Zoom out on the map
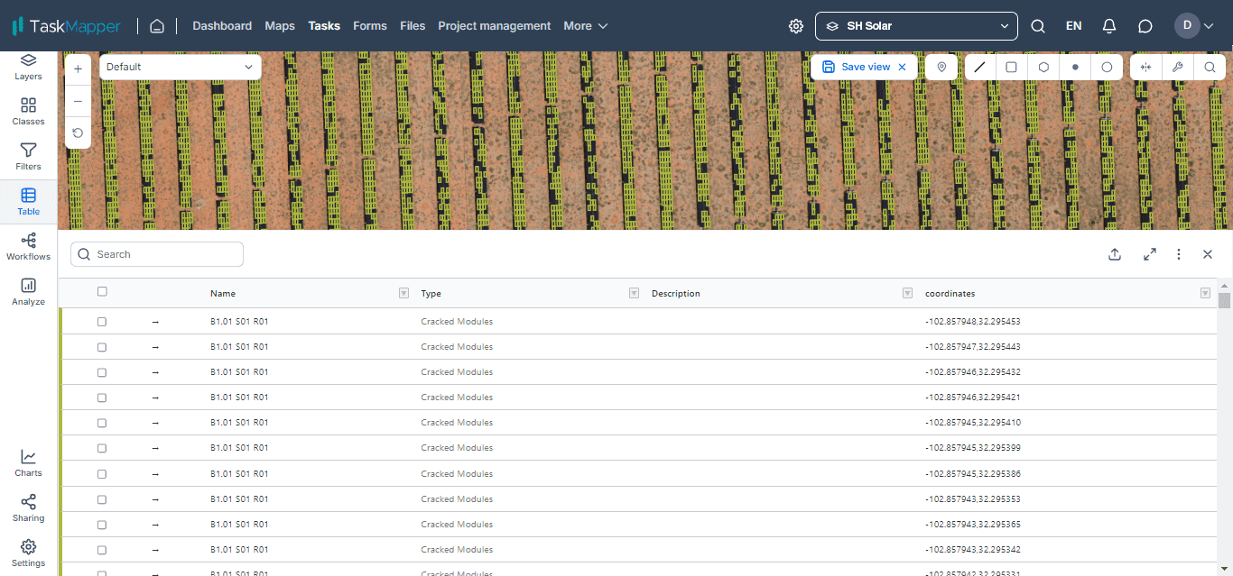 (78, 101)
